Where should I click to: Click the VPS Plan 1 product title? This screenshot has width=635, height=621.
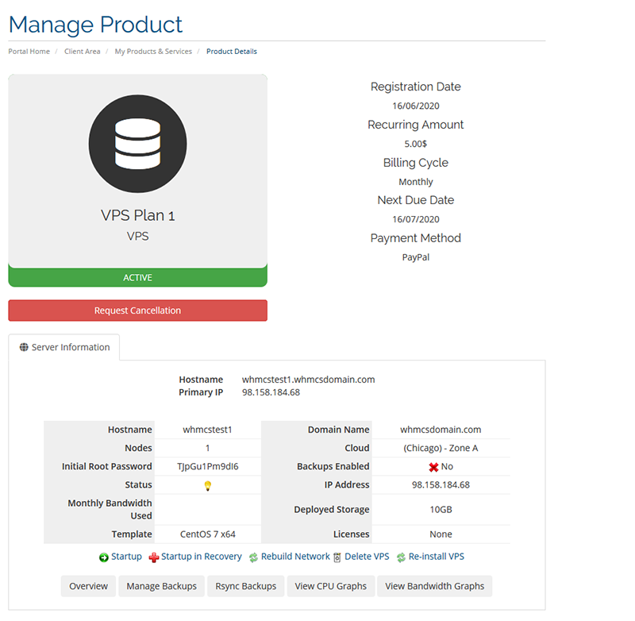(x=137, y=215)
